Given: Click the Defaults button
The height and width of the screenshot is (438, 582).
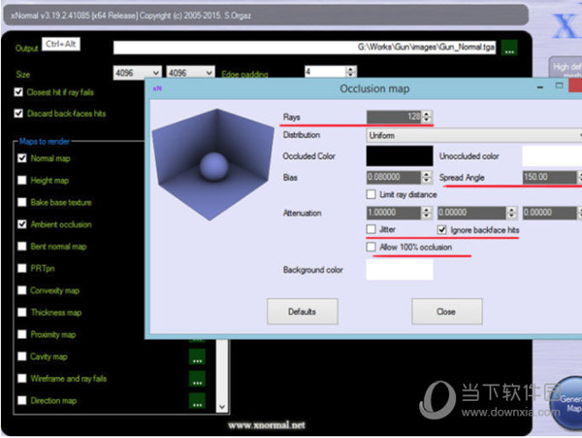Looking at the screenshot, I should pos(302,312).
